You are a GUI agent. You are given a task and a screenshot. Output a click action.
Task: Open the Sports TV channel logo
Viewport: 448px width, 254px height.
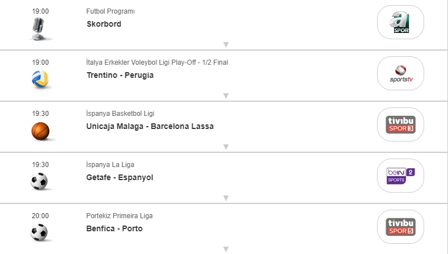[400, 73]
